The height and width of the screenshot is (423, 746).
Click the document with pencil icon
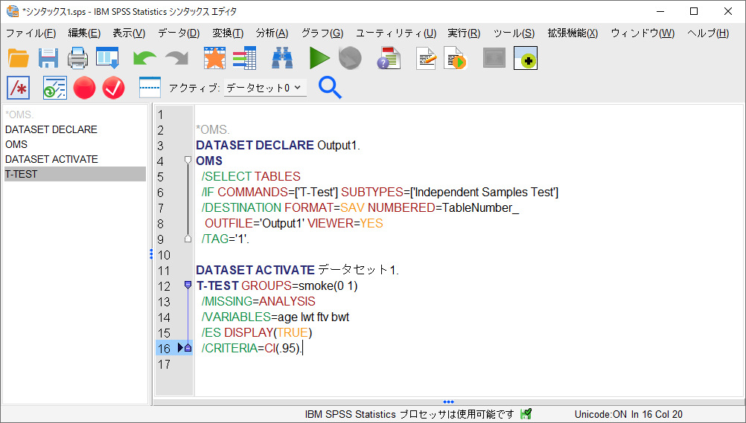426,59
